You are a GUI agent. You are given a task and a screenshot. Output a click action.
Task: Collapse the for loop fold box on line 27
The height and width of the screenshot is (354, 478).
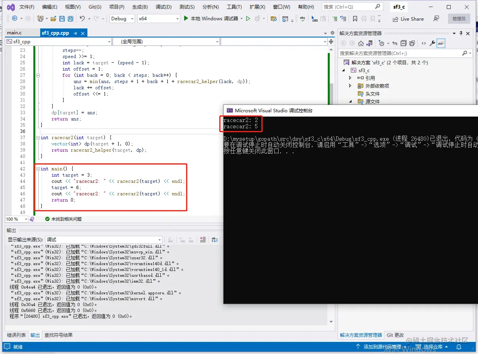[37, 75]
